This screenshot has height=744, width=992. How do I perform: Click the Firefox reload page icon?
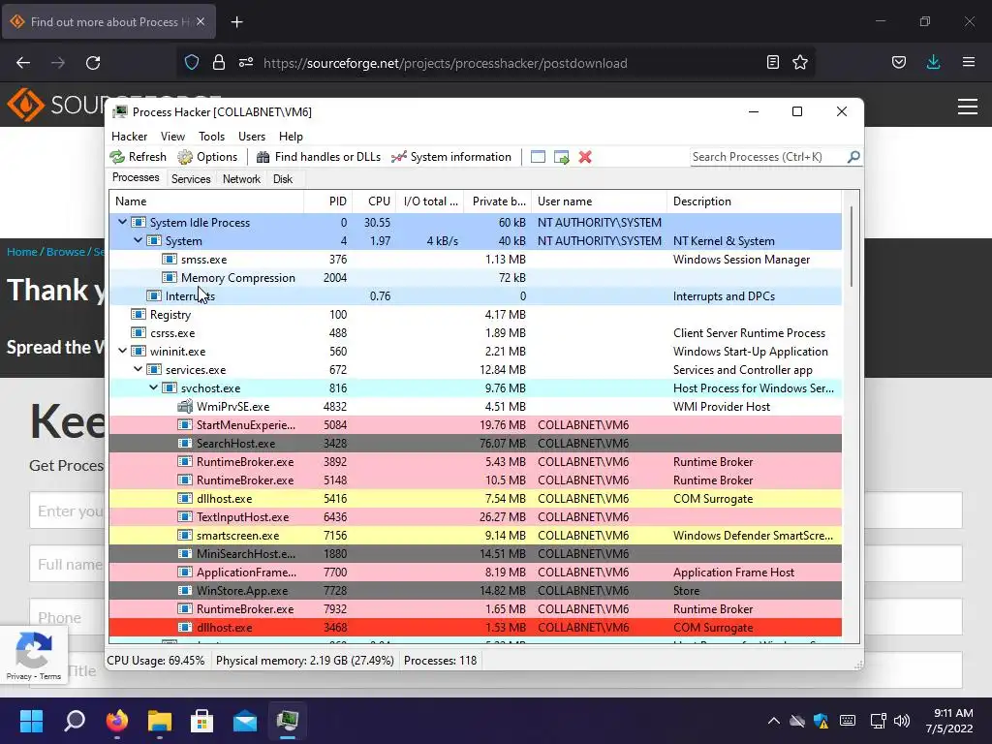93,63
